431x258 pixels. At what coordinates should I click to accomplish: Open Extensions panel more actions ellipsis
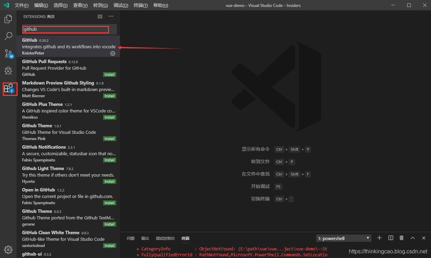pos(111,16)
